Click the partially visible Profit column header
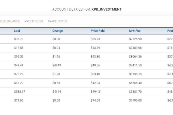 pos(170,31)
